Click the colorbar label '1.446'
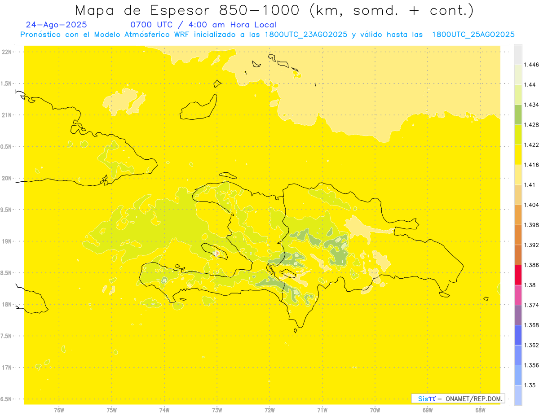539x416 pixels. click(531, 65)
